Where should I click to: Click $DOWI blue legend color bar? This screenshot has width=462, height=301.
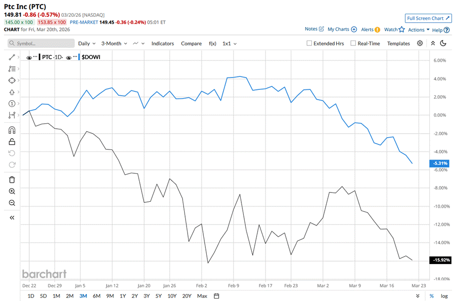point(79,57)
